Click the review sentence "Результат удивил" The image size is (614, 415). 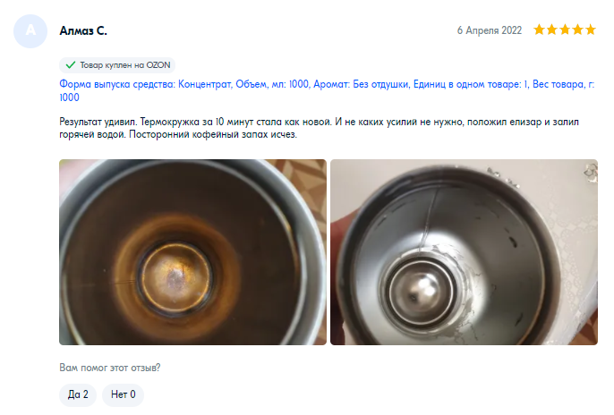98,122
